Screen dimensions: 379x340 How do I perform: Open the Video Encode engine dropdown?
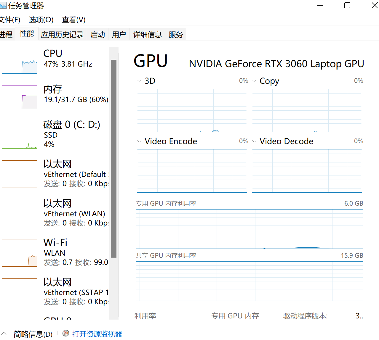(140, 141)
